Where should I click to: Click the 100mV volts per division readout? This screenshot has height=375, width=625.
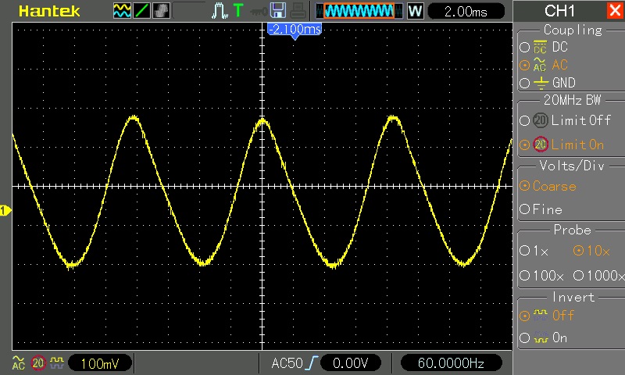[99, 363]
